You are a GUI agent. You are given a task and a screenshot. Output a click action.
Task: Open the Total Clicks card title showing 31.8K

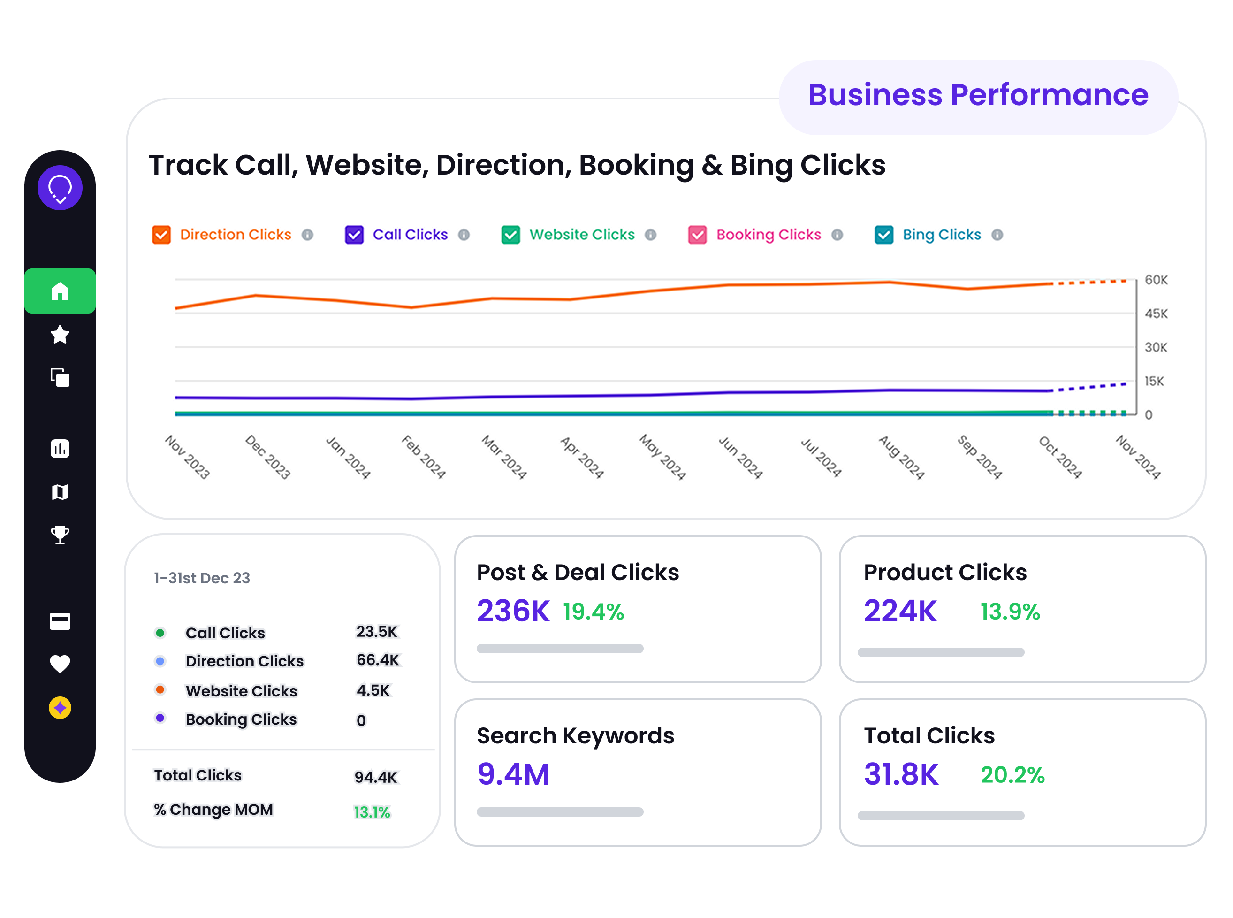point(929,736)
